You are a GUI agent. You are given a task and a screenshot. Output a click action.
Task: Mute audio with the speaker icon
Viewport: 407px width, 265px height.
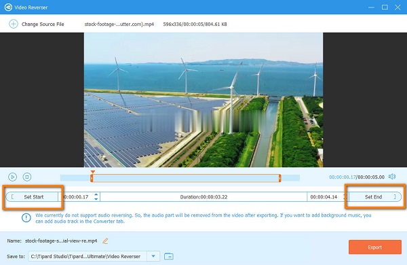(x=392, y=177)
